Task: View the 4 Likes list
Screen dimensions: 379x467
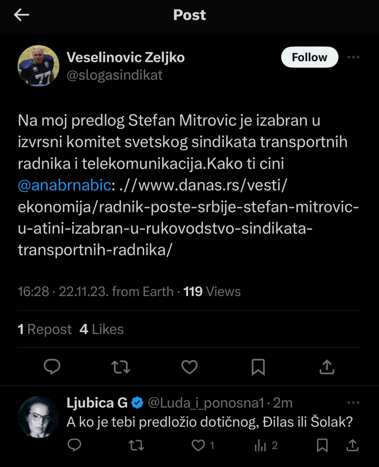Action: click(101, 329)
